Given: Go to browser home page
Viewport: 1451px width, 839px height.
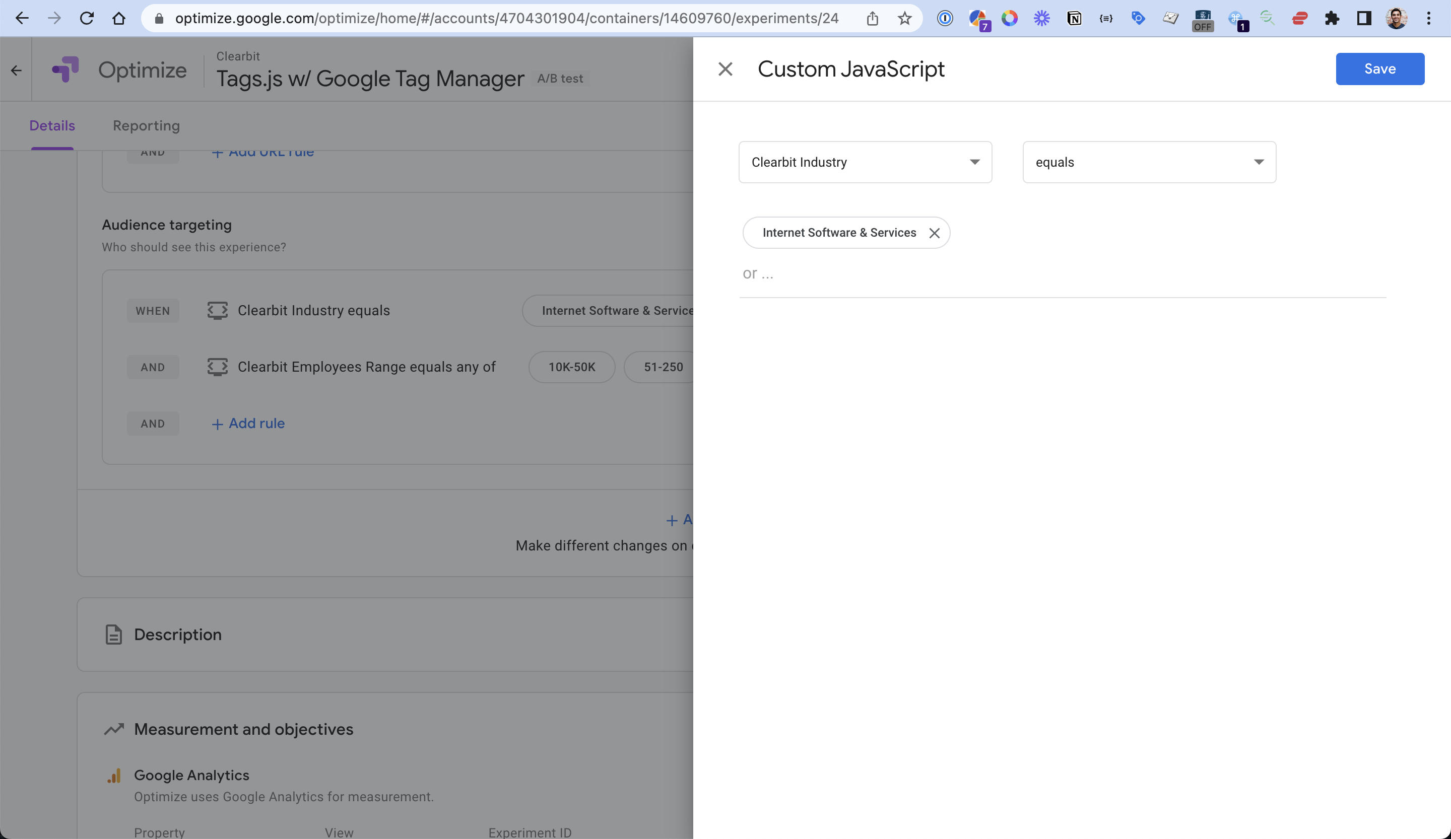Looking at the screenshot, I should [118, 19].
